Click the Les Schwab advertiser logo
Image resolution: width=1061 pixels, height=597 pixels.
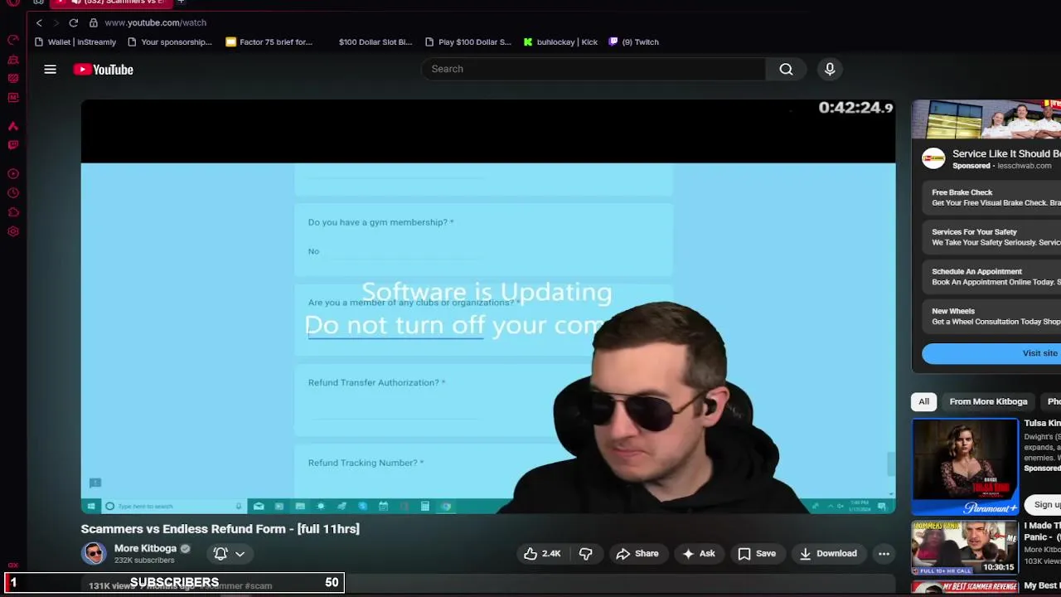coord(933,158)
